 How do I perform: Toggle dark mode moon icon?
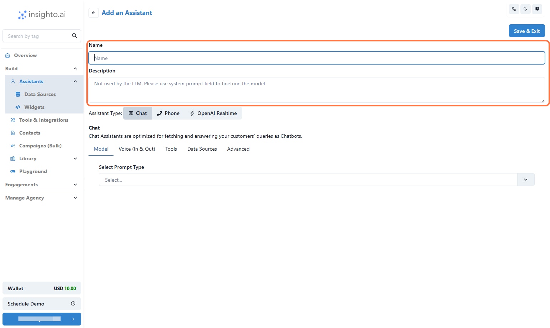point(525,9)
